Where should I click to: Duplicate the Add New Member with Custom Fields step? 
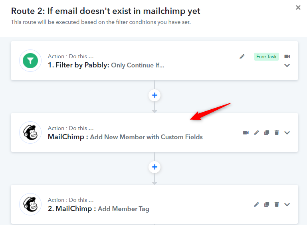click(x=266, y=133)
